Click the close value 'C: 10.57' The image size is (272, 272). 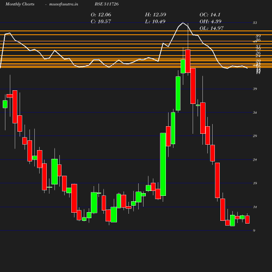point(101,22)
